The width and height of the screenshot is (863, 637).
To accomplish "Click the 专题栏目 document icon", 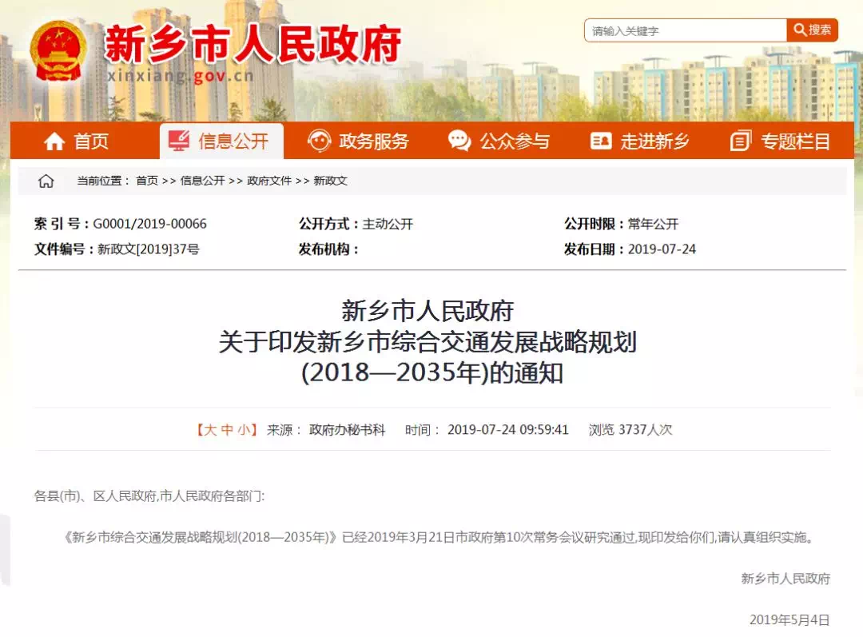I will point(741,141).
